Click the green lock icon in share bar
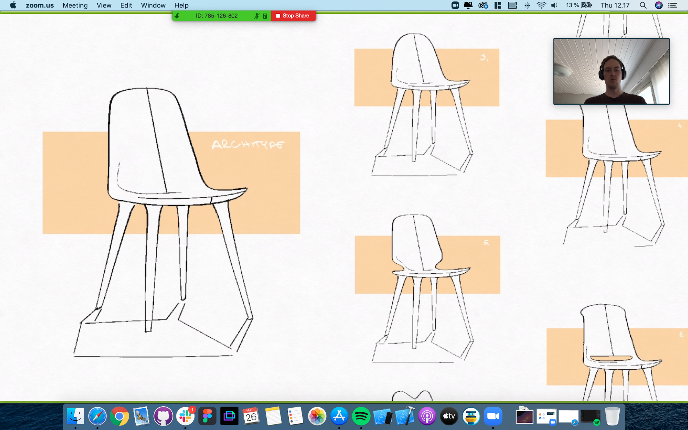Viewport: 688px width, 430px height. [x=265, y=16]
